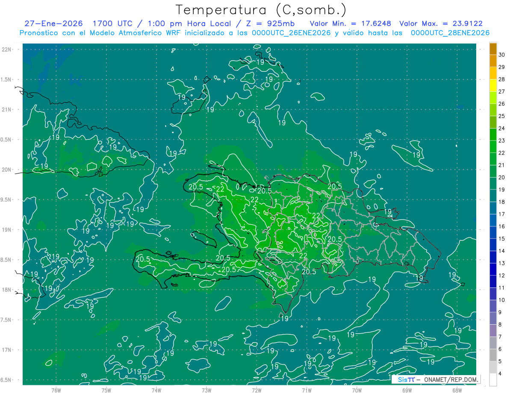Click the legend value '24' on color scale

tap(502, 128)
